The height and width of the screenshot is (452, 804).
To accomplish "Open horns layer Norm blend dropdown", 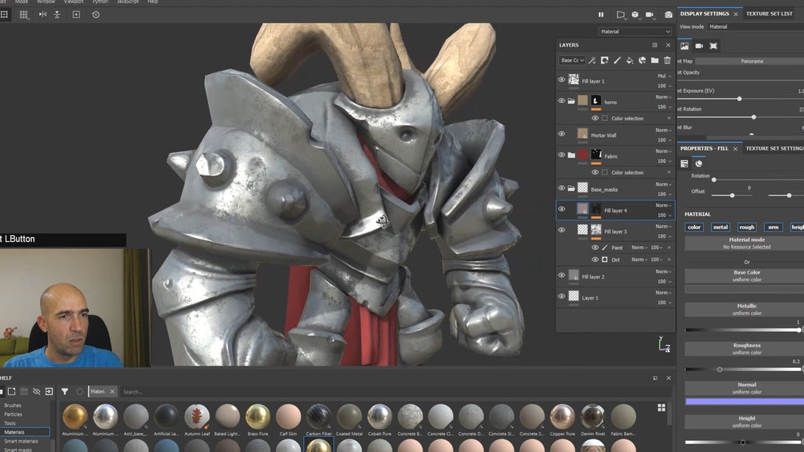I will click(x=663, y=97).
